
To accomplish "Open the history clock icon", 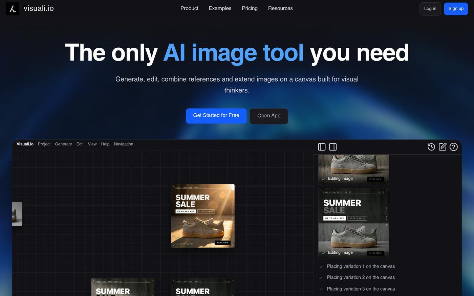I will pos(431,147).
